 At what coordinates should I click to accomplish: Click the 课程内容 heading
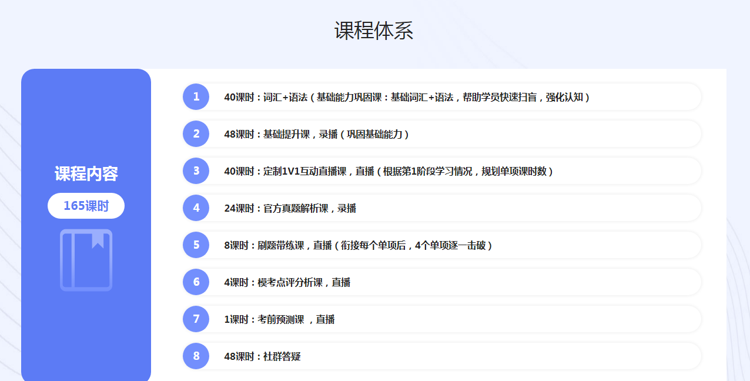pyautogui.click(x=86, y=174)
